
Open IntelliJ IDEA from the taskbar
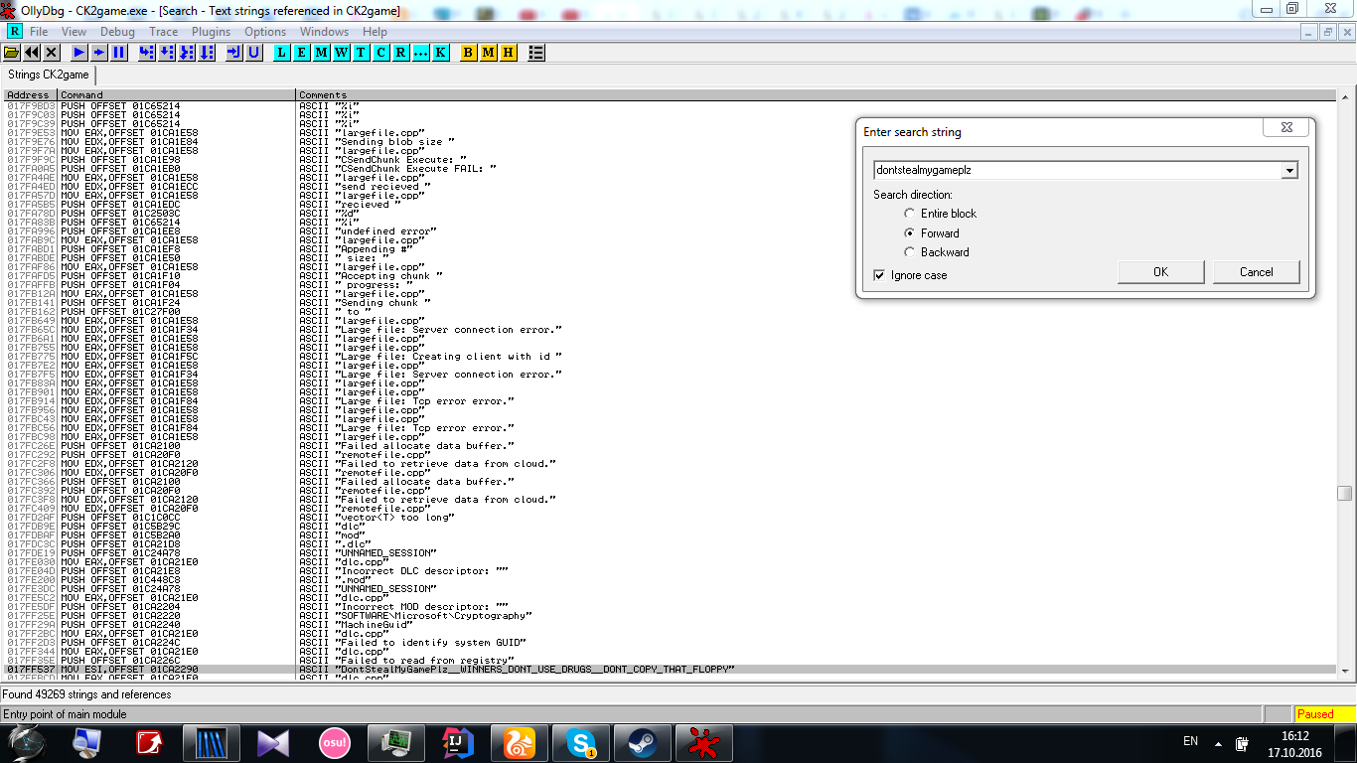pos(458,742)
